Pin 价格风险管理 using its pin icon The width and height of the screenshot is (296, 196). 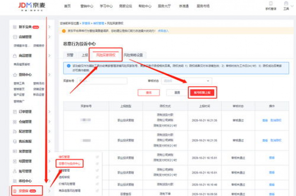97,184
